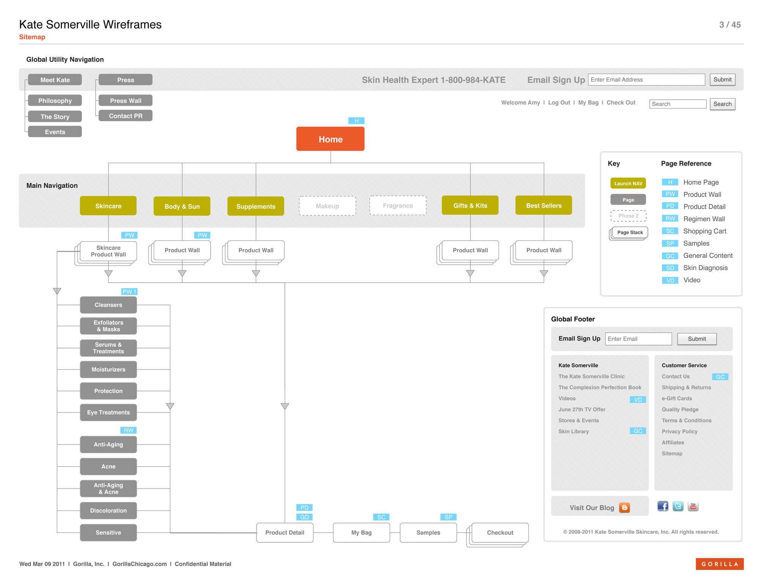Click the Meet Kate utility button
Image resolution: width=759 pixels, height=586 pixels.
pos(55,80)
